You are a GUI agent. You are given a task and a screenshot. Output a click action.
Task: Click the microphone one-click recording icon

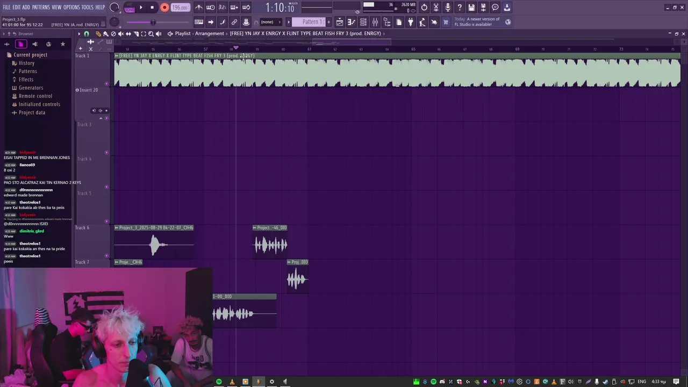coord(448,8)
